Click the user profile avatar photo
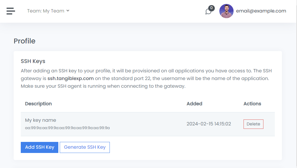Screen dimensions: 297x168 click(x=226, y=11)
